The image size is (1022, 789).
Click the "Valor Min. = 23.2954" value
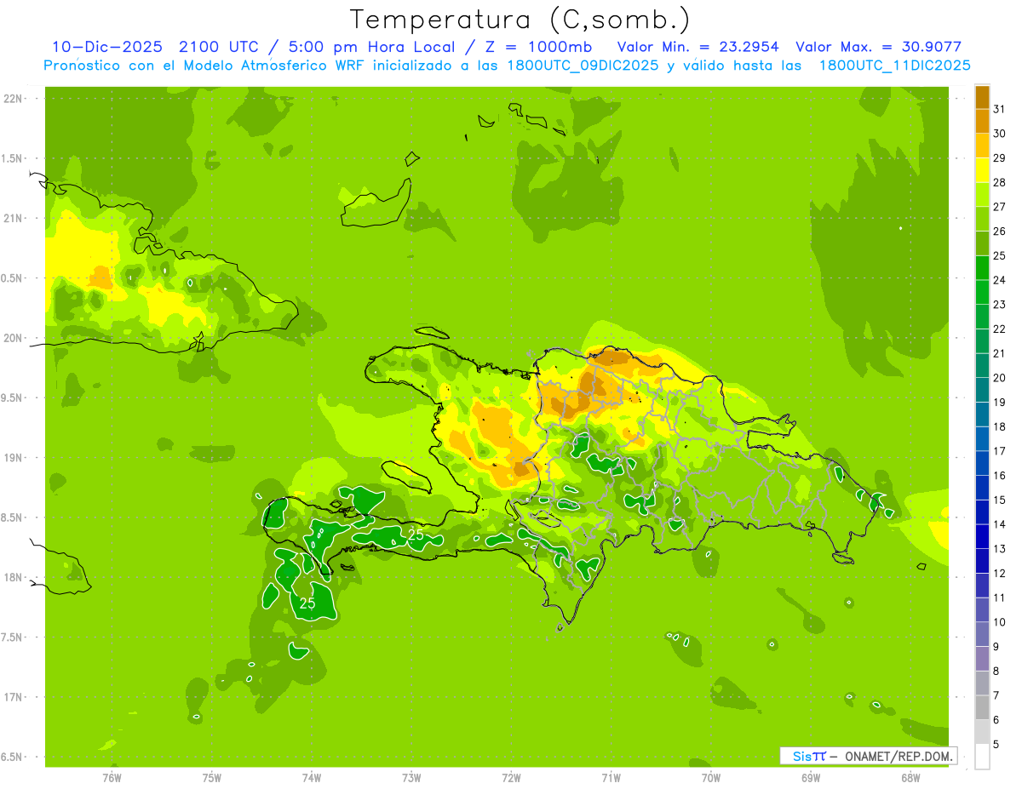click(698, 47)
